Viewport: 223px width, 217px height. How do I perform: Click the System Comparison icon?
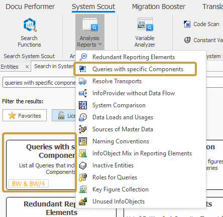[83, 105]
